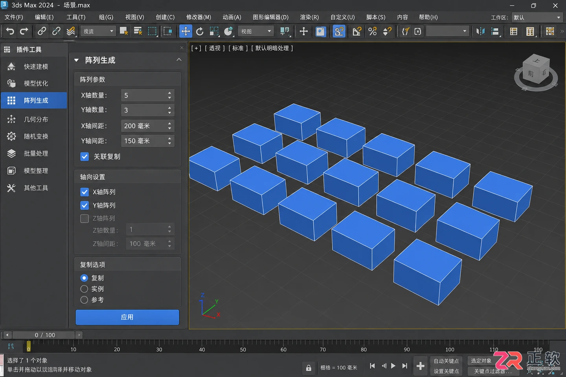Click the 透视 viewport label

click(x=215, y=48)
